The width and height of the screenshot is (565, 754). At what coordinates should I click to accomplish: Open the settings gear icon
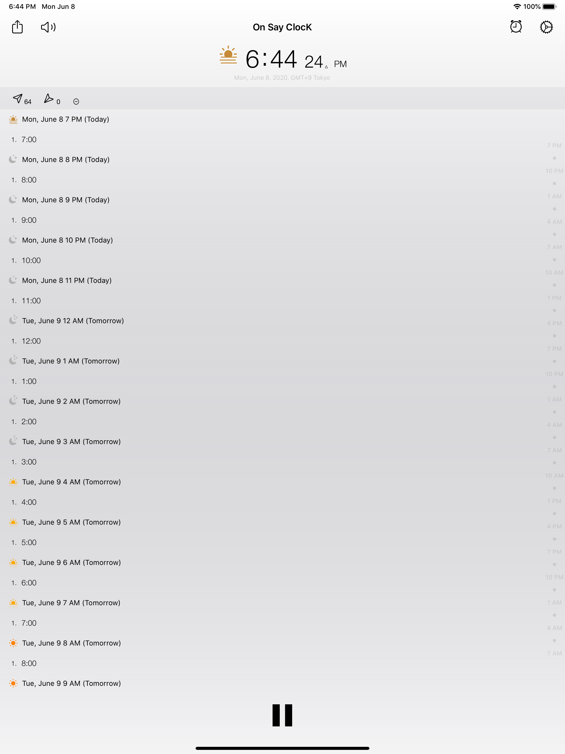pos(546,27)
